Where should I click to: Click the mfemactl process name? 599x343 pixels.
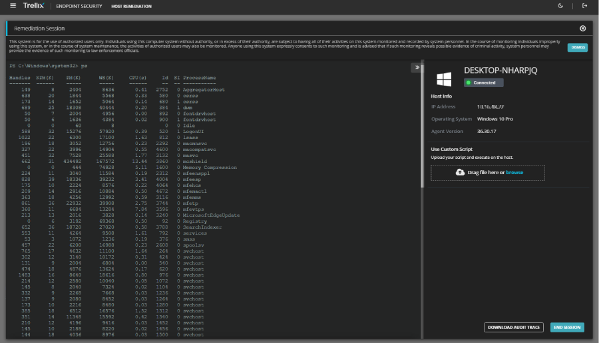pos(195,191)
